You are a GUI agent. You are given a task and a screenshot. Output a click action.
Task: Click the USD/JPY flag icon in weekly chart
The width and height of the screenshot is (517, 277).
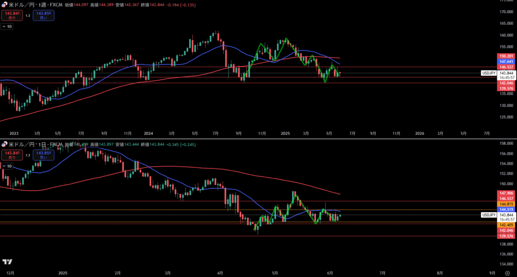tap(4, 5)
